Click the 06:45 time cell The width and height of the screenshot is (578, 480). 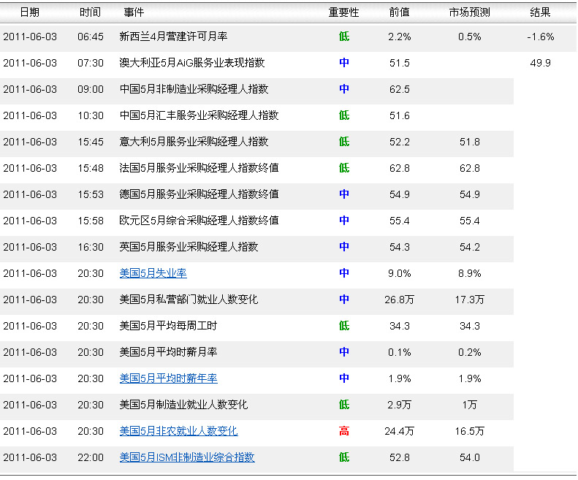(x=91, y=37)
